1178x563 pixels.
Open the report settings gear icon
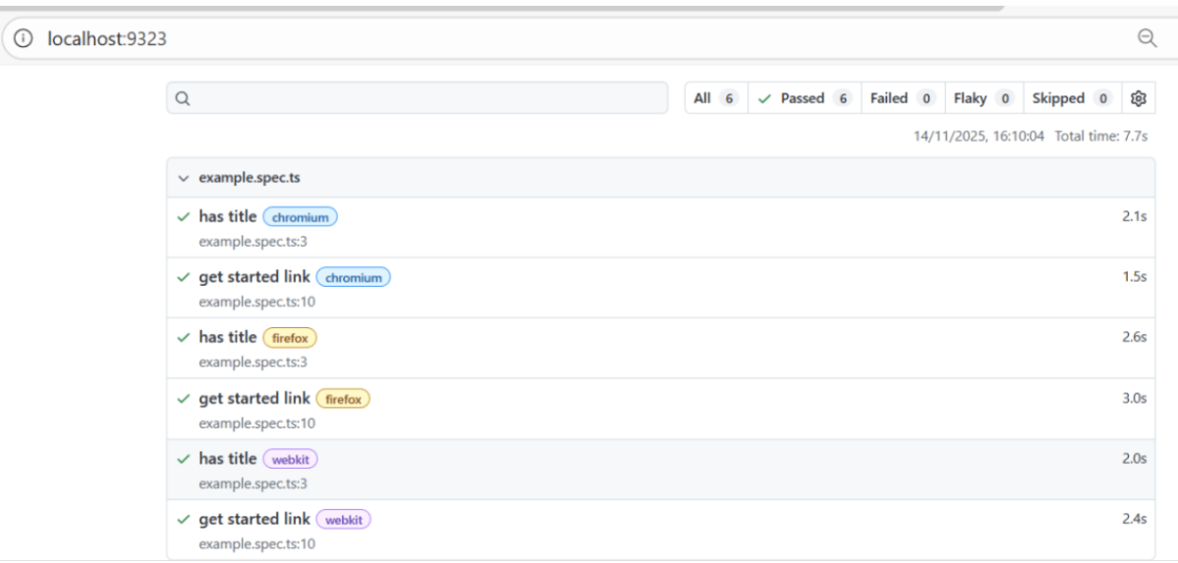pos(1139,98)
